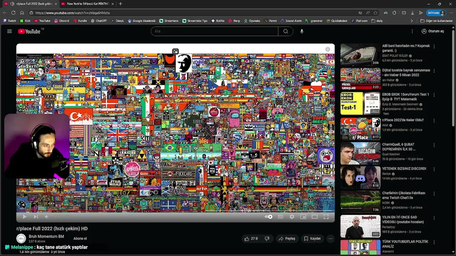Screen dimensions: 456x256
Task: Click the YouTube search magnifier button
Action: pyautogui.click(x=286, y=31)
